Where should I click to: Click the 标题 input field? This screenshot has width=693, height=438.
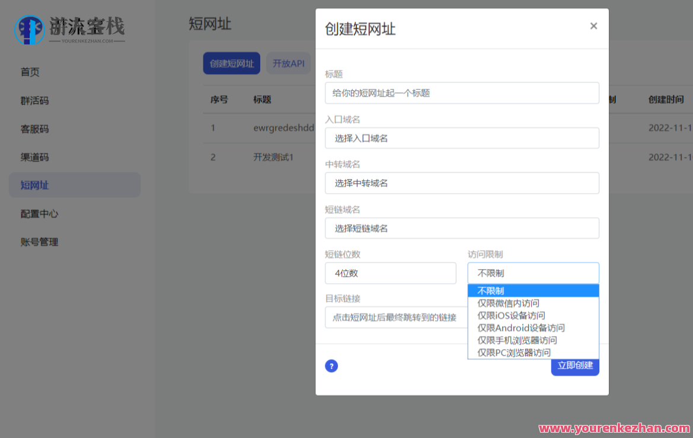pyautogui.click(x=462, y=92)
